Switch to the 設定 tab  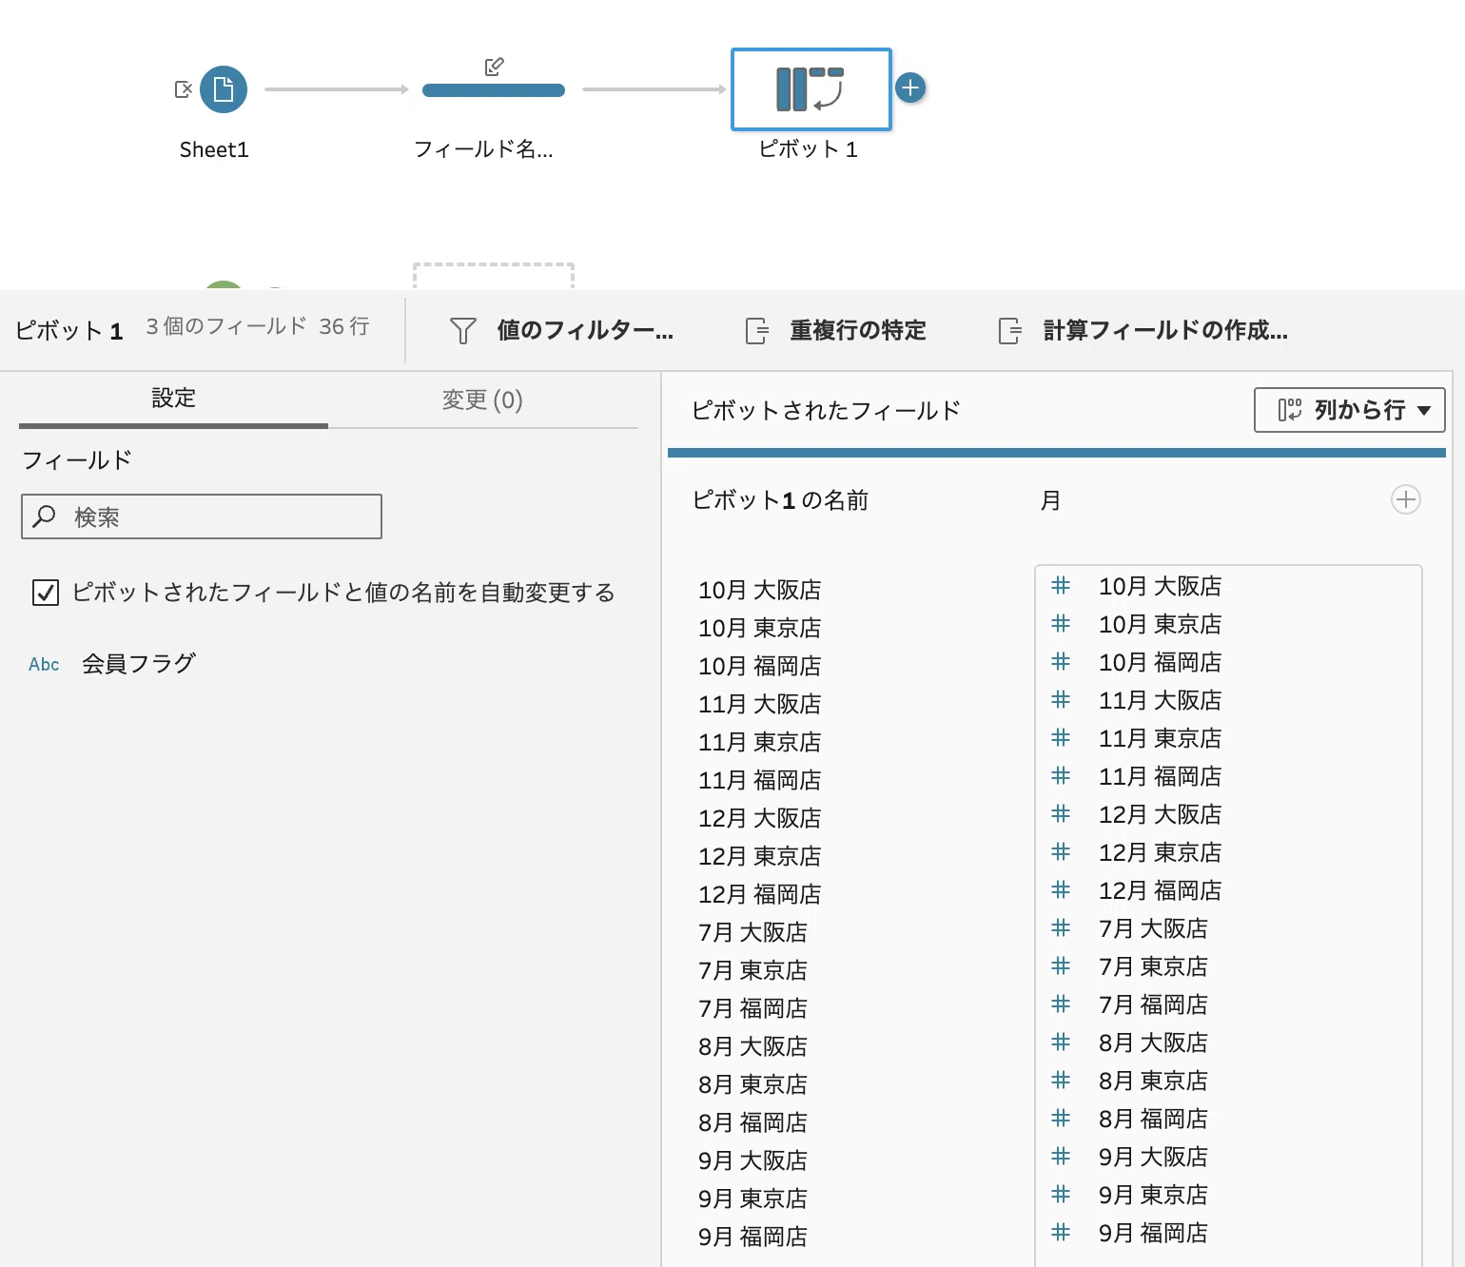173,399
